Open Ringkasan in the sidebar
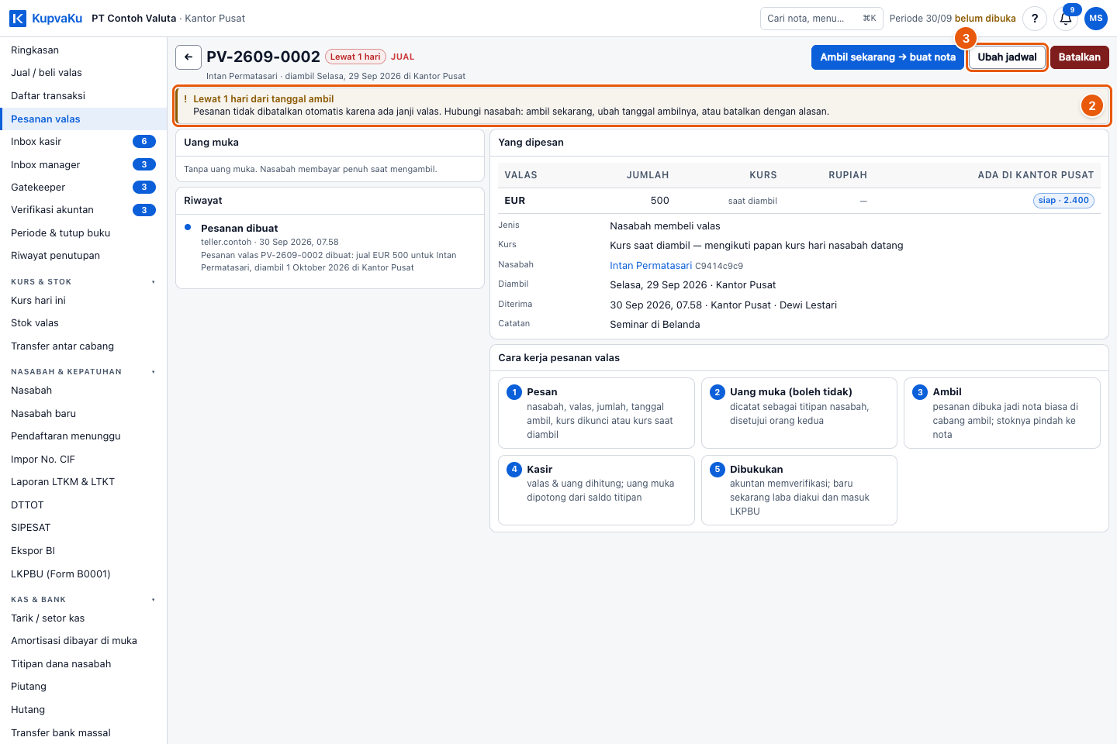1117x744 pixels. tap(83, 50)
